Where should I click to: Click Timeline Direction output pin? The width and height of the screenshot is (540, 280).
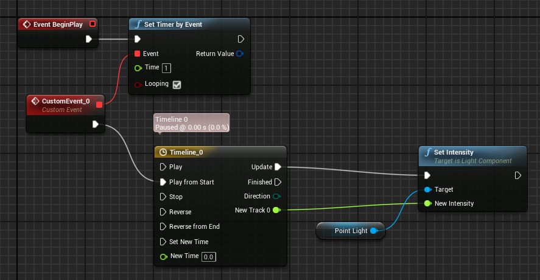tap(276, 197)
